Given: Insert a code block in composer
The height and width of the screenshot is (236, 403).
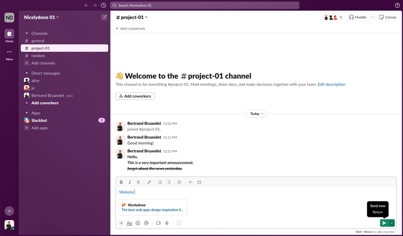Looking at the screenshot, I should 199,182.
